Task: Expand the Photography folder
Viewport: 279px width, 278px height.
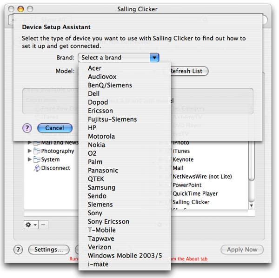Action: point(30,151)
